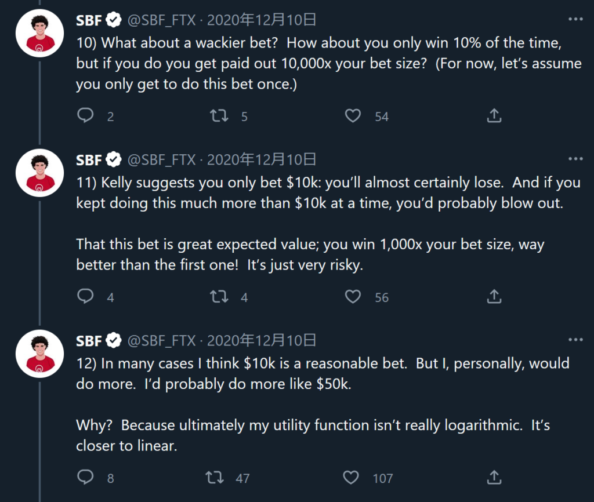Expand options for the topmost tweet
The image size is (594, 502).
point(575,19)
